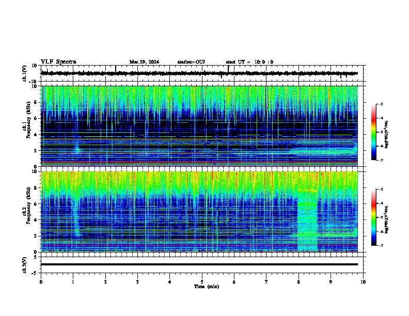Click the "VLF Spectra" title text
This screenshot has width=409, height=316.
point(58,62)
